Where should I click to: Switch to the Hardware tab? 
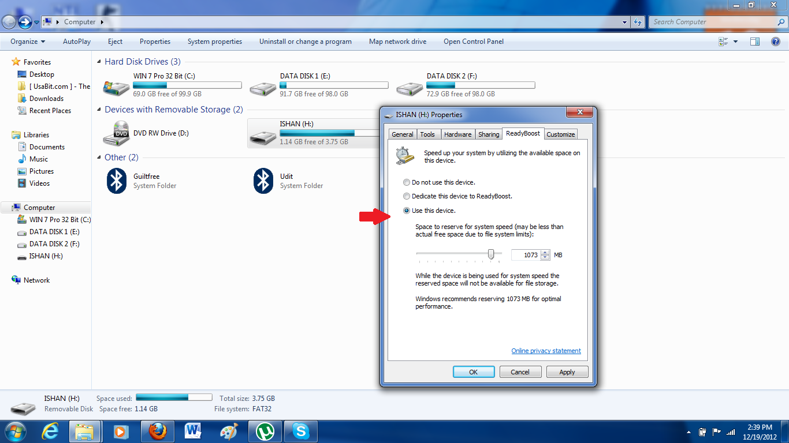tap(457, 134)
